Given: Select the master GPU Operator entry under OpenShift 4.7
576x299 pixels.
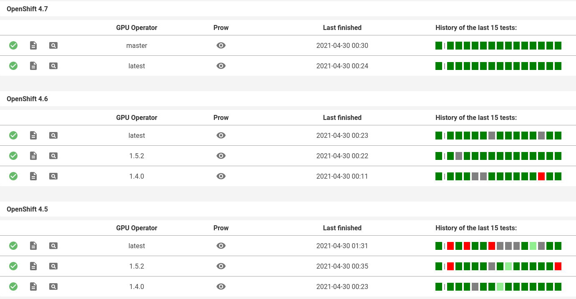Looking at the screenshot, I should coord(137,45).
